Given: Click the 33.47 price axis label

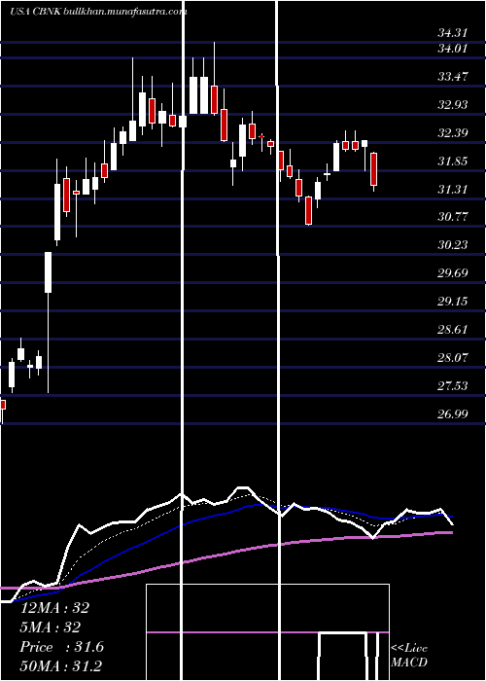Looking at the screenshot, I should [453, 77].
